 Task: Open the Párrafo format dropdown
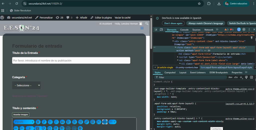click(24, 122)
